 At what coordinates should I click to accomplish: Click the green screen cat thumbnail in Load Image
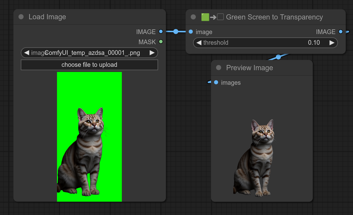(89, 136)
